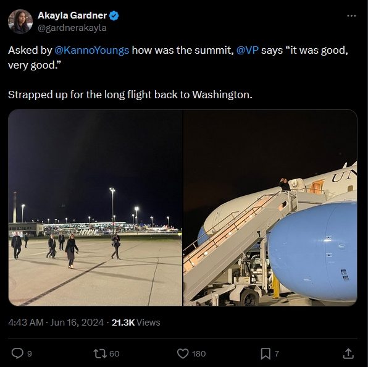Open the right airplane stairs photo
The image size is (368, 367).
coord(270,208)
